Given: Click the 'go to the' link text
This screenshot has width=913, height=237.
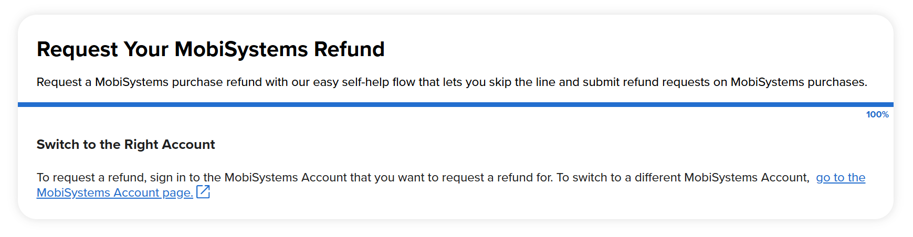Looking at the screenshot, I should click(840, 178).
